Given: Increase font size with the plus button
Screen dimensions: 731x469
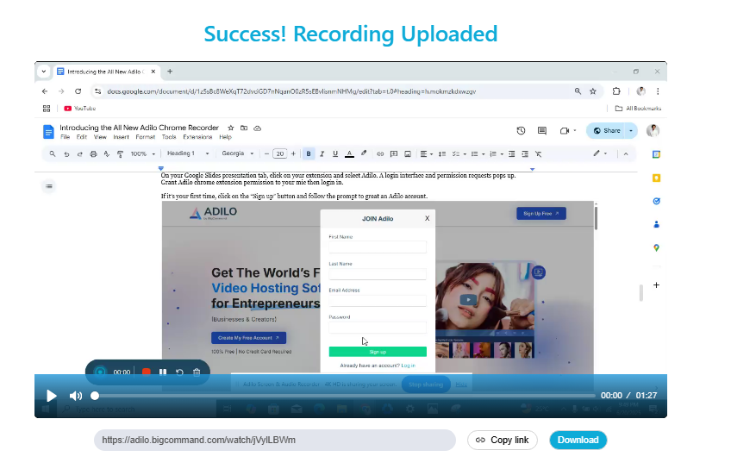Looking at the screenshot, I should [x=293, y=153].
